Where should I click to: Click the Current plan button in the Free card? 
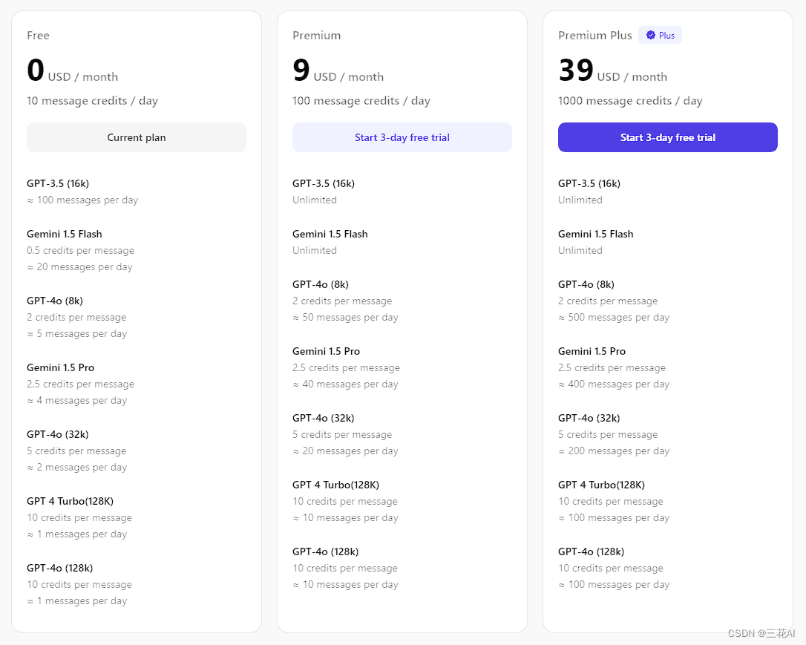137,137
